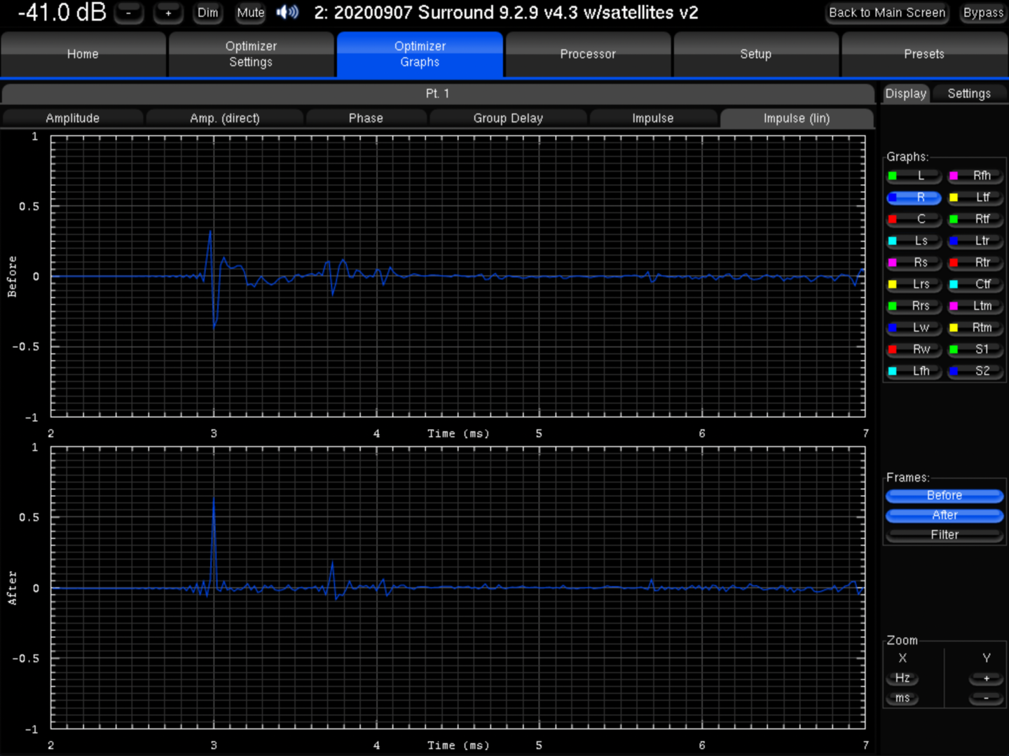Raise the volume with the plus button
1009x756 pixels.
[168, 13]
